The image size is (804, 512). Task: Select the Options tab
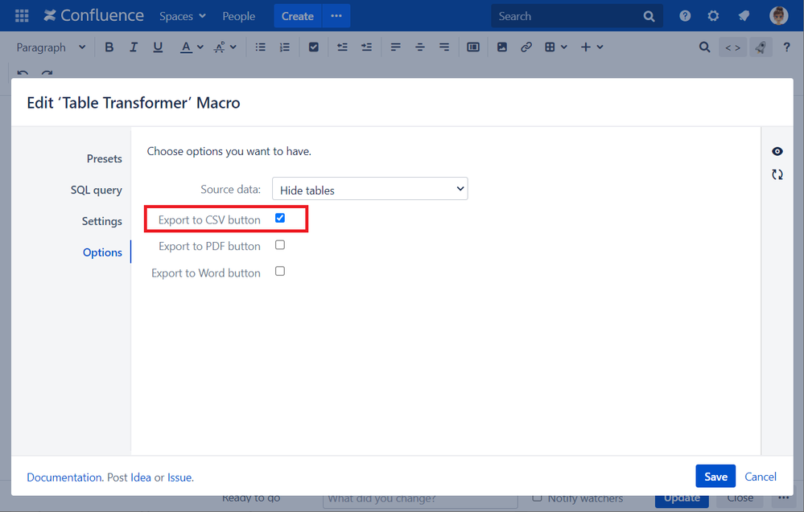coord(102,252)
